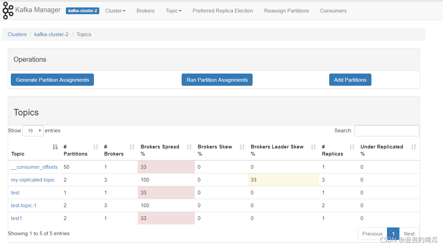Focus the Search input field
Image resolution: width=443 pixels, height=246 pixels.
tap(387, 131)
